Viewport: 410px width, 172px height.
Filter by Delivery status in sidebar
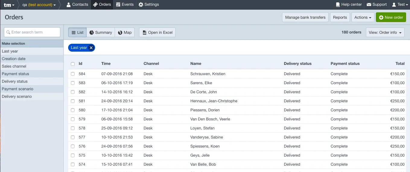tap(32, 81)
